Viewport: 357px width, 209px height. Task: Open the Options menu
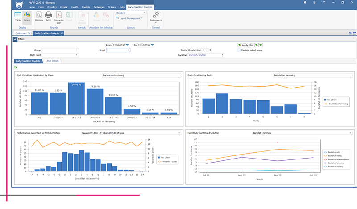click(x=112, y=7)
